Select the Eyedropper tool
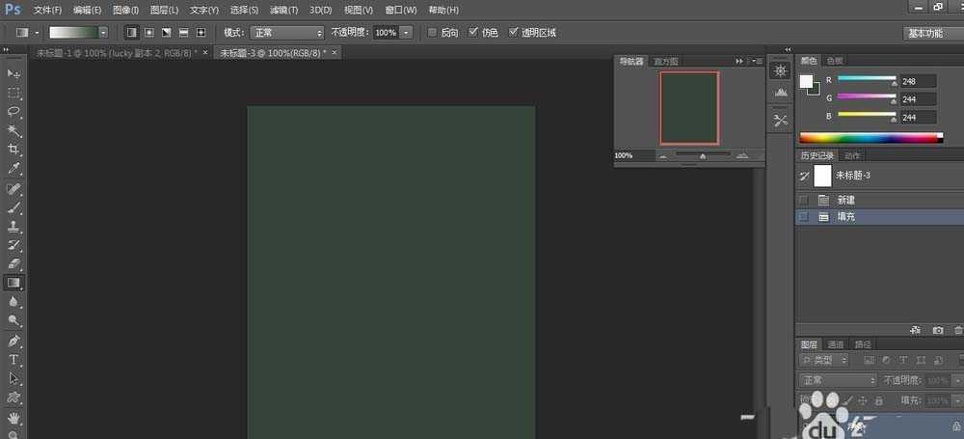This screenshot has width=964, height=439. click(x=13, y=169)
